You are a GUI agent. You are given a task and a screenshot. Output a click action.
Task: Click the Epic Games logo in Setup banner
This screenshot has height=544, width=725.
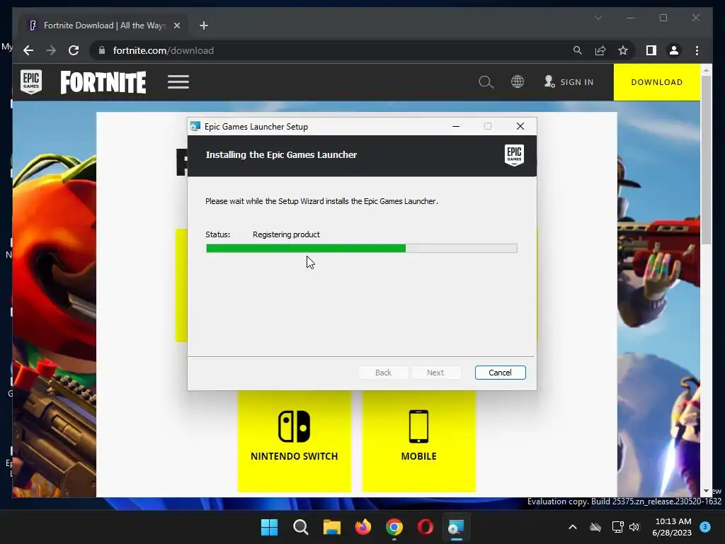tap(514, 155)
